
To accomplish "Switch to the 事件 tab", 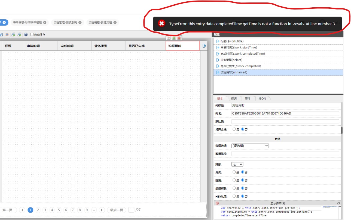I will click(248, 98).
